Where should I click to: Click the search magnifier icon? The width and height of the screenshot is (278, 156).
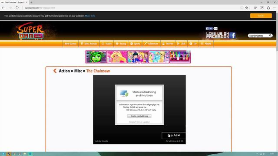[x=270, y=36]
